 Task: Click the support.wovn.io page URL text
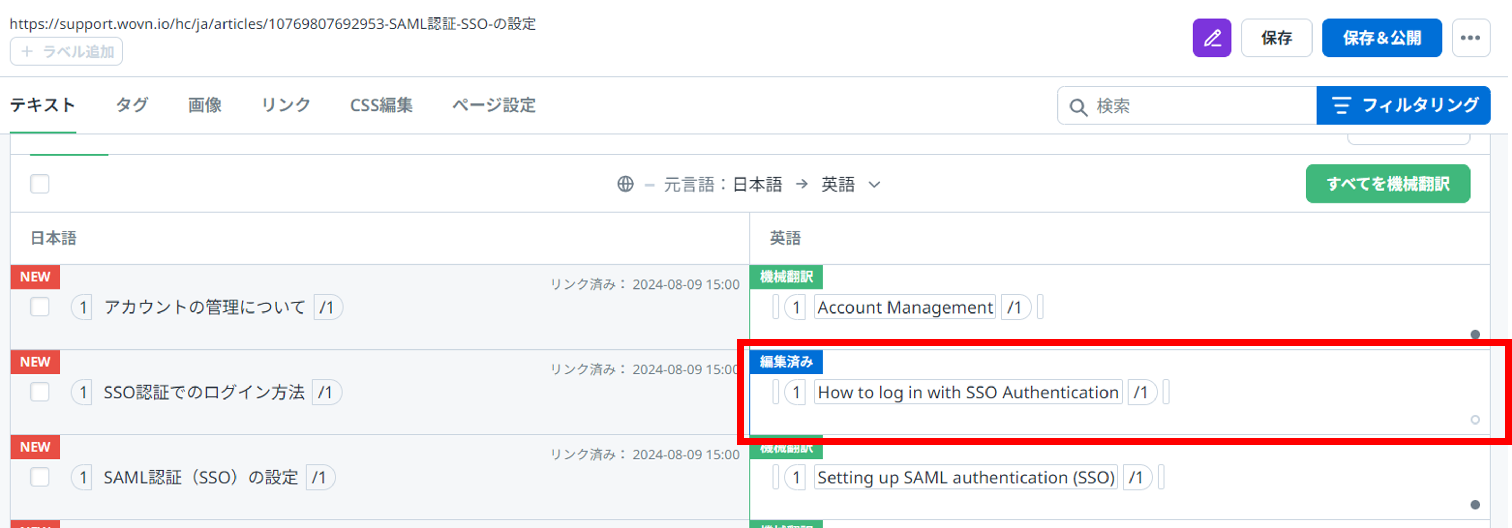coord(273,23)
